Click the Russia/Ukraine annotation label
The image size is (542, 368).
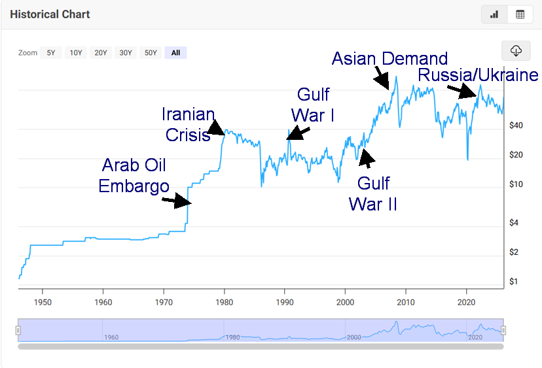[x=478, y=75]
